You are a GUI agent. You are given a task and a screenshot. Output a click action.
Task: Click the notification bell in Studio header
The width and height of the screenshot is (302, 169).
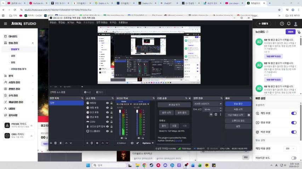tap(289, 24)
